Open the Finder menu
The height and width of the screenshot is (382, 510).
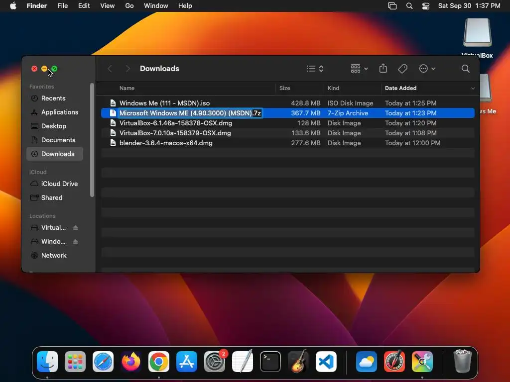[x=37, y=6]
